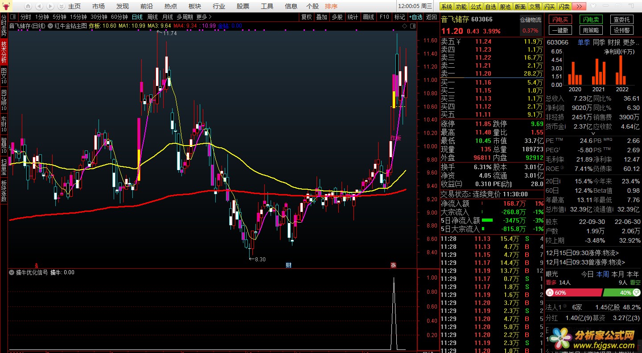The image size is (642, 353).
Task: Select 今日 sentiment range
Action: [x=587, y=274]
